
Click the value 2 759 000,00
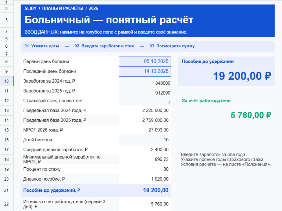click(155, 120)
